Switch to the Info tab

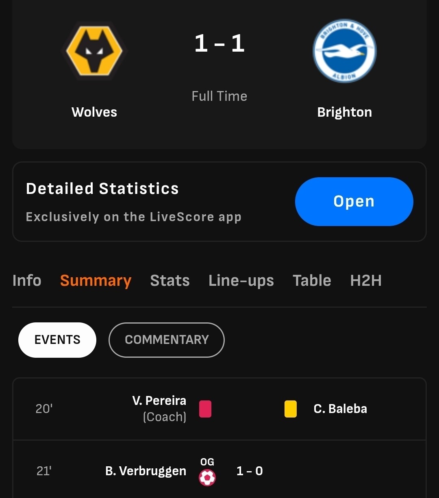[x=27, y=281]
